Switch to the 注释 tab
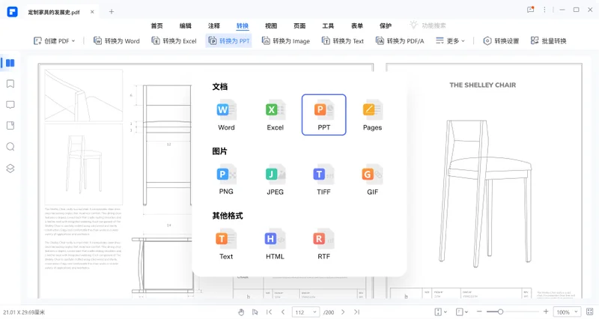The image size is (599, 319). click(214, 25)
